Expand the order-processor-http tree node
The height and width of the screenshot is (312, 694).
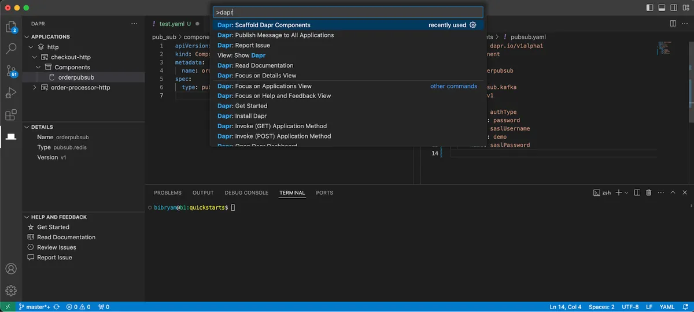click(x=35, y=88)
